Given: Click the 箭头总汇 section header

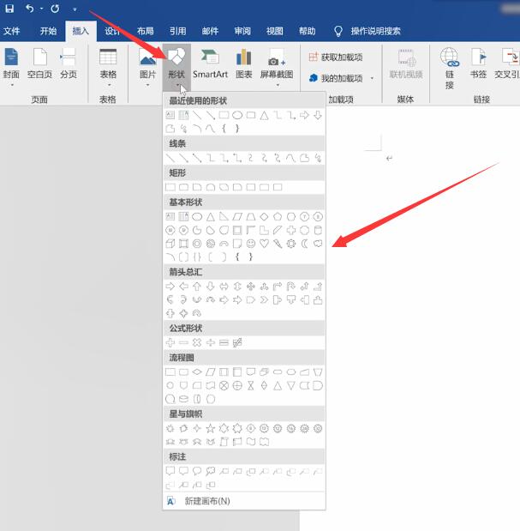Looking at the screenshot, I should coord(244,272).
